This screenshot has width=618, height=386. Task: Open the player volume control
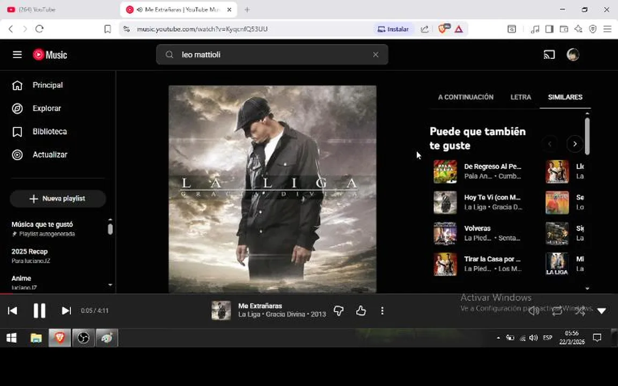[534, 311]
